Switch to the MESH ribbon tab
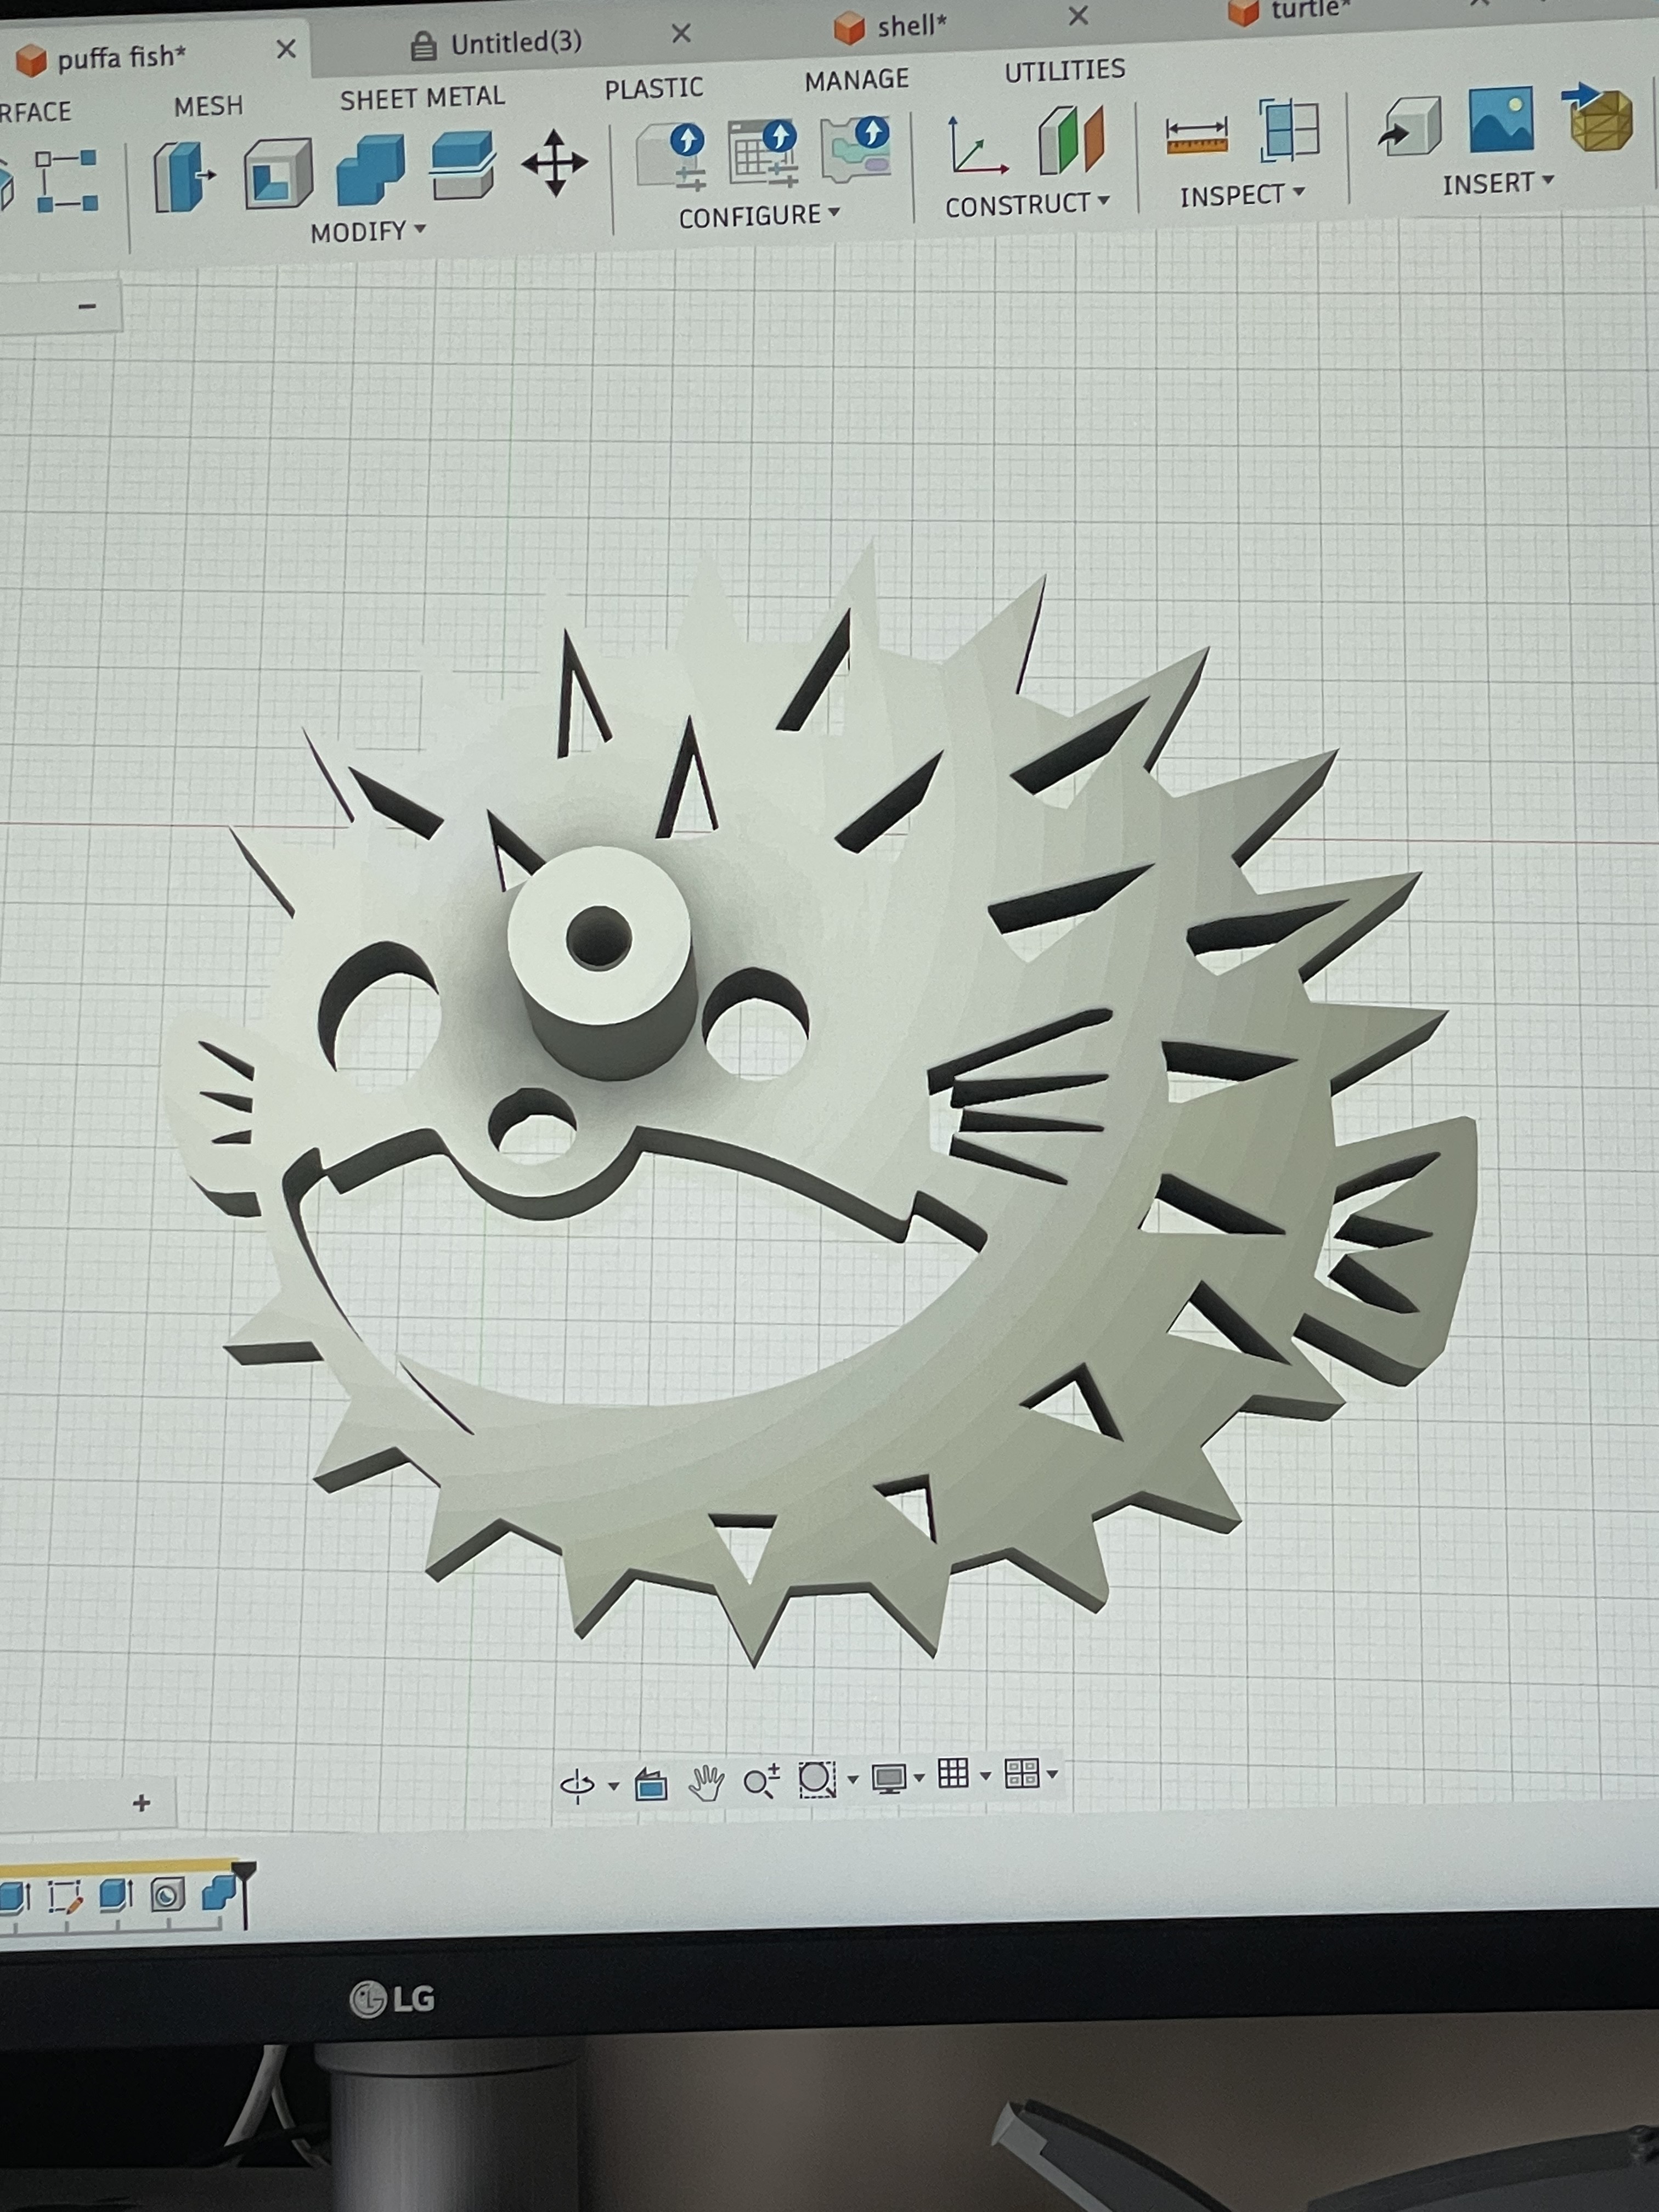 coord(208,106)
